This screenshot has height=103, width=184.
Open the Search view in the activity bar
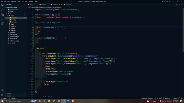pos(2,10)
